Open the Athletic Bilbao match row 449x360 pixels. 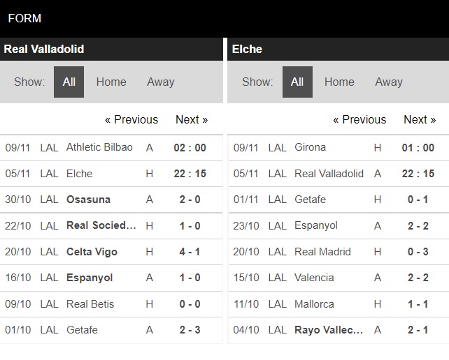[x=111, y=148]
